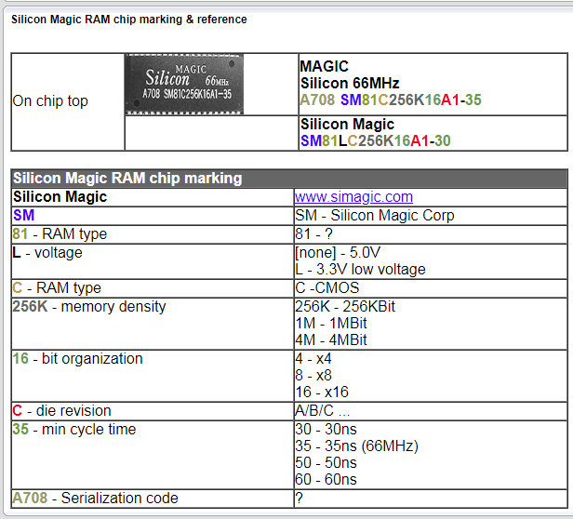Click the 'A708 - Serialization code' label
Image resolution: width=573 pixels, height=519 pixels.
(95, 499)
